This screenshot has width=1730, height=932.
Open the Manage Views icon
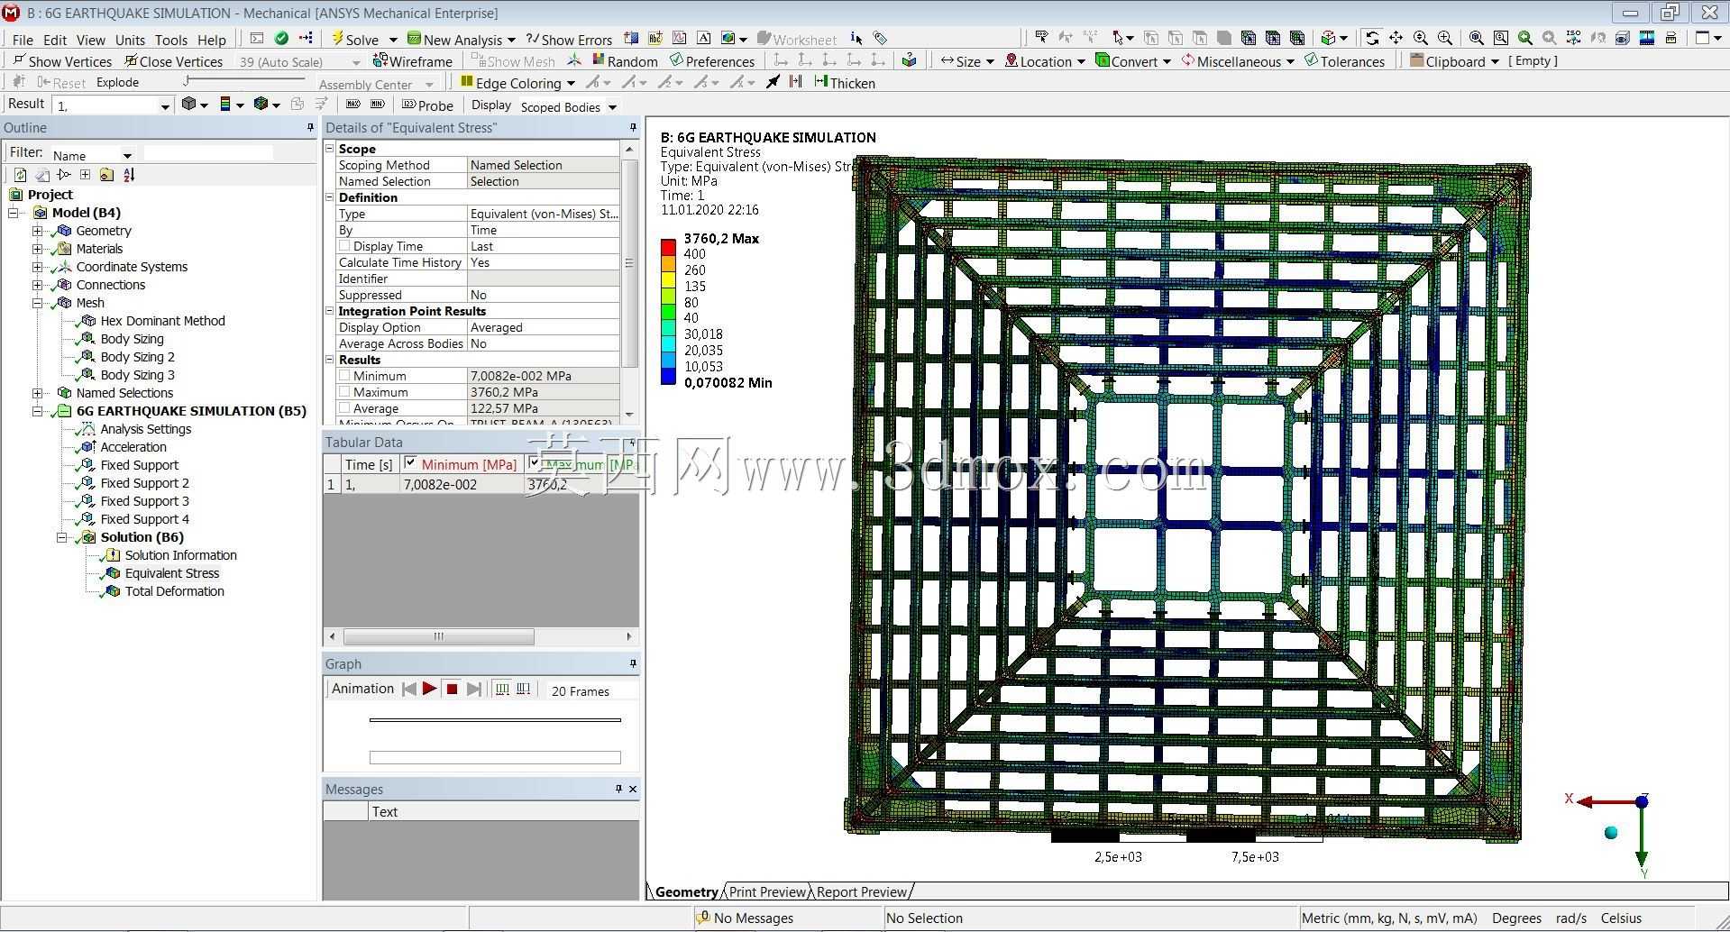tap(1622, 38)
